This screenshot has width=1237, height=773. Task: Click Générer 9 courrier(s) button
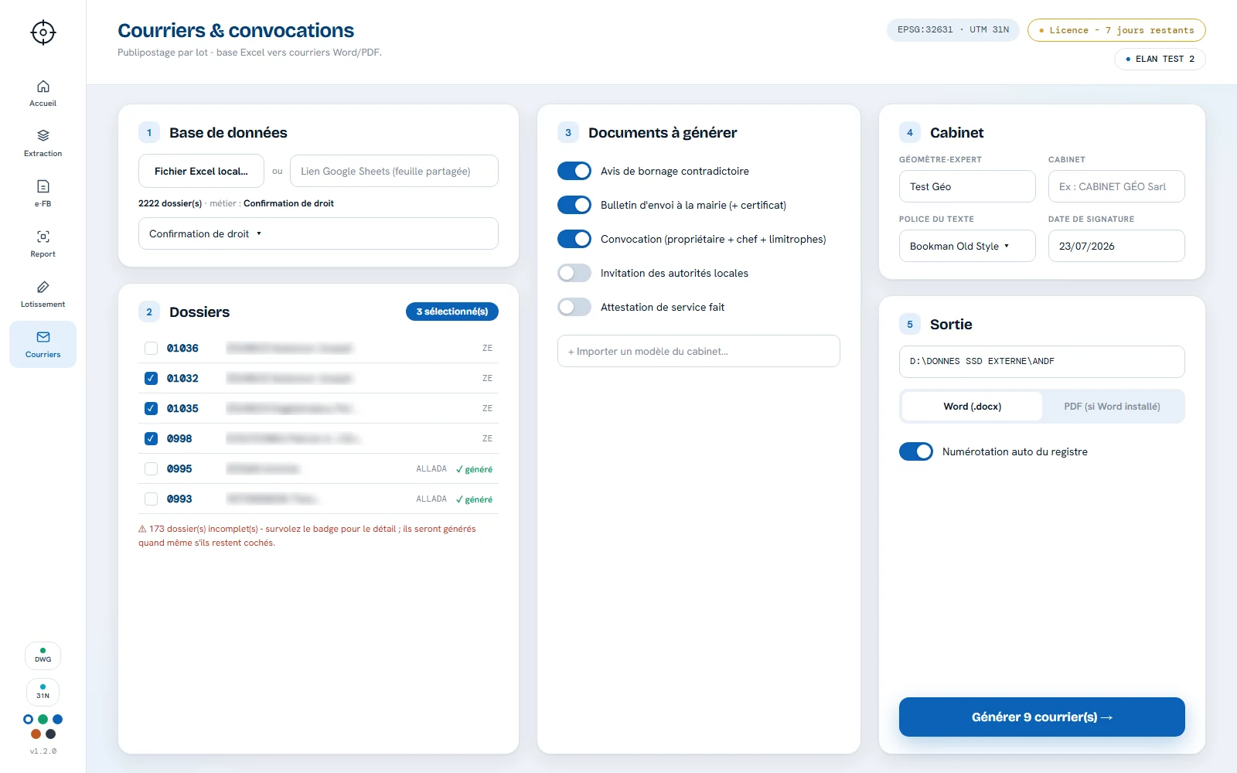(1042, 717)
